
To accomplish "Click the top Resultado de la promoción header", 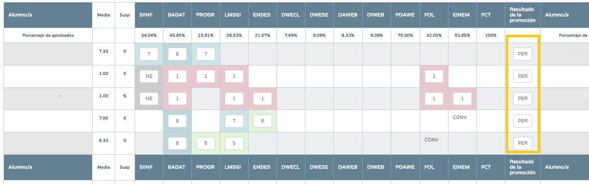I will coord(523,15).
